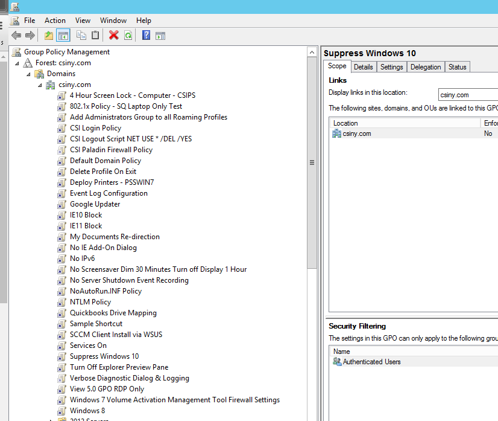Select No Server Shutdown Event Recording policy
498x421 pixels.
click(129, 280)
